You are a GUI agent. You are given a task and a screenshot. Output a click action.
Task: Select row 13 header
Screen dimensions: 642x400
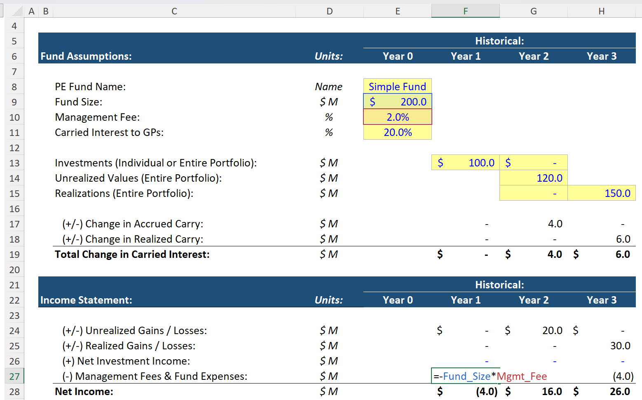[x=14, y=163]
